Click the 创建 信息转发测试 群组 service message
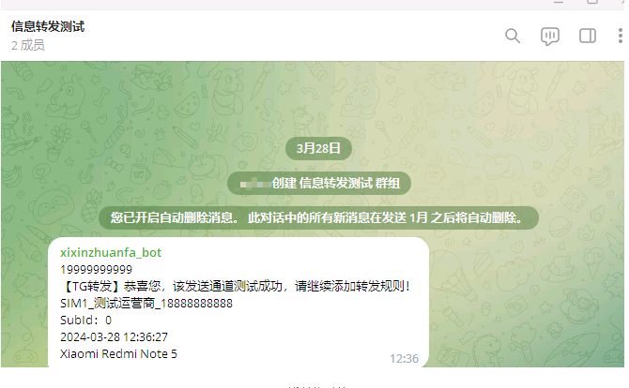 click(x=319, y=184)
